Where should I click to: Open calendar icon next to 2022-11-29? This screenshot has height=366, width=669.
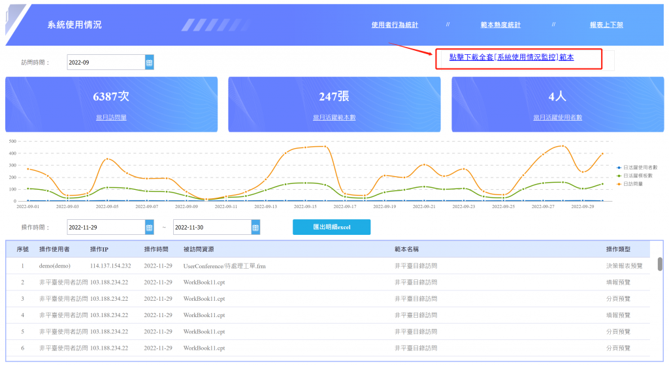(x=150, y=227)
